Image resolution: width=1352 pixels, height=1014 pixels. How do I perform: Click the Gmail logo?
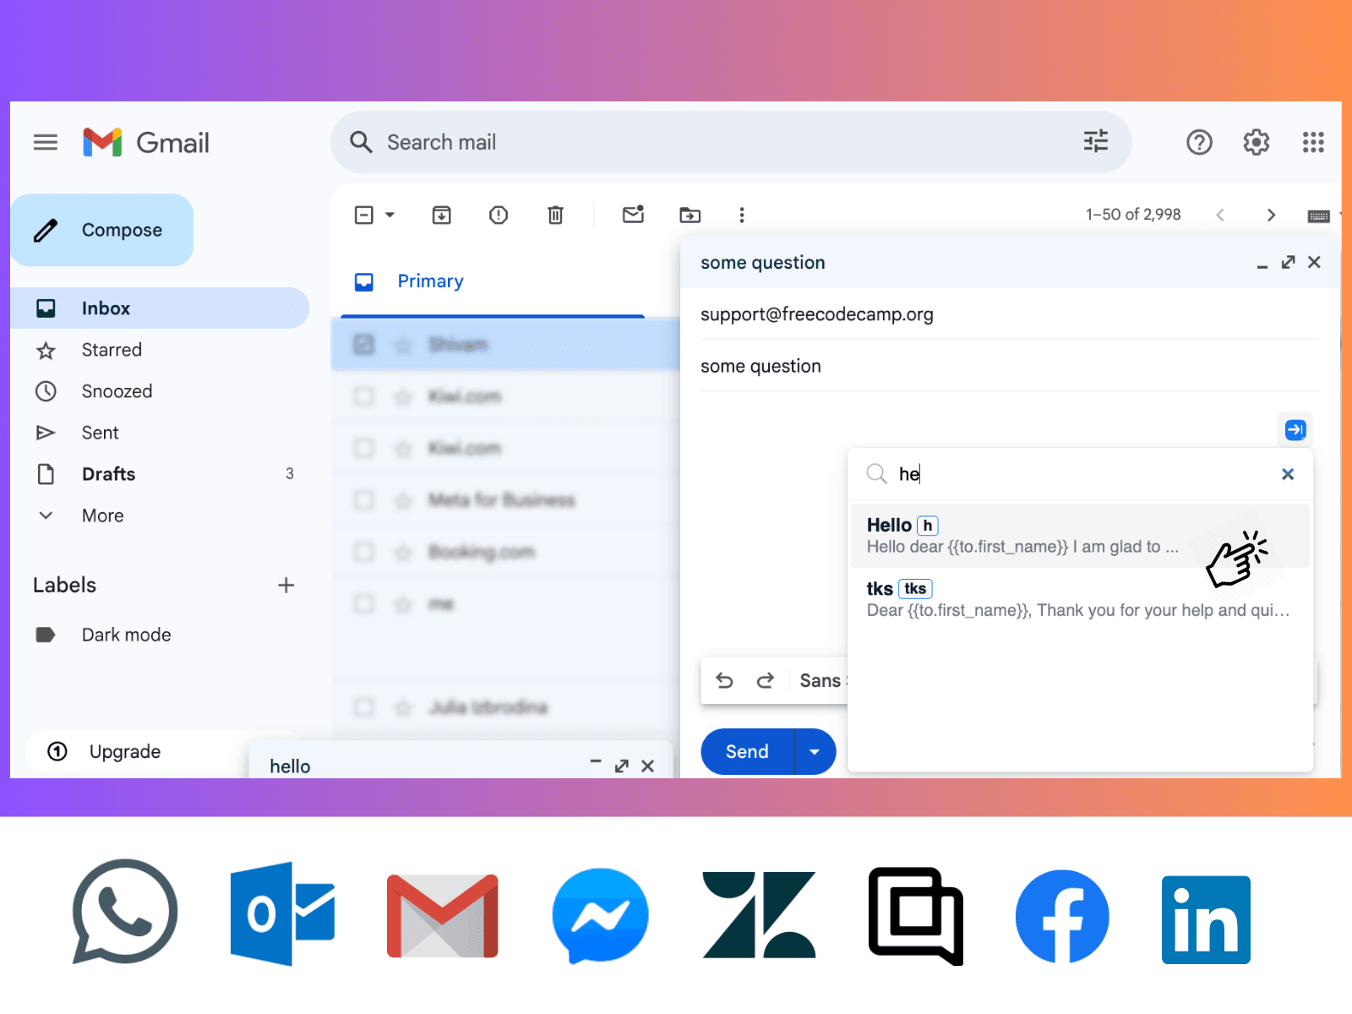146,142
